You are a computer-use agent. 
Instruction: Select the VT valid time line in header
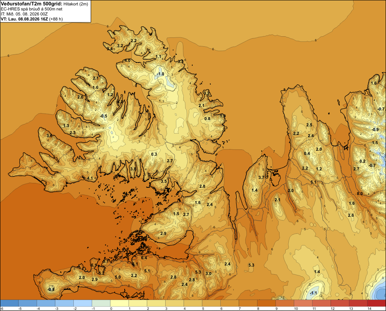(32, 19)
